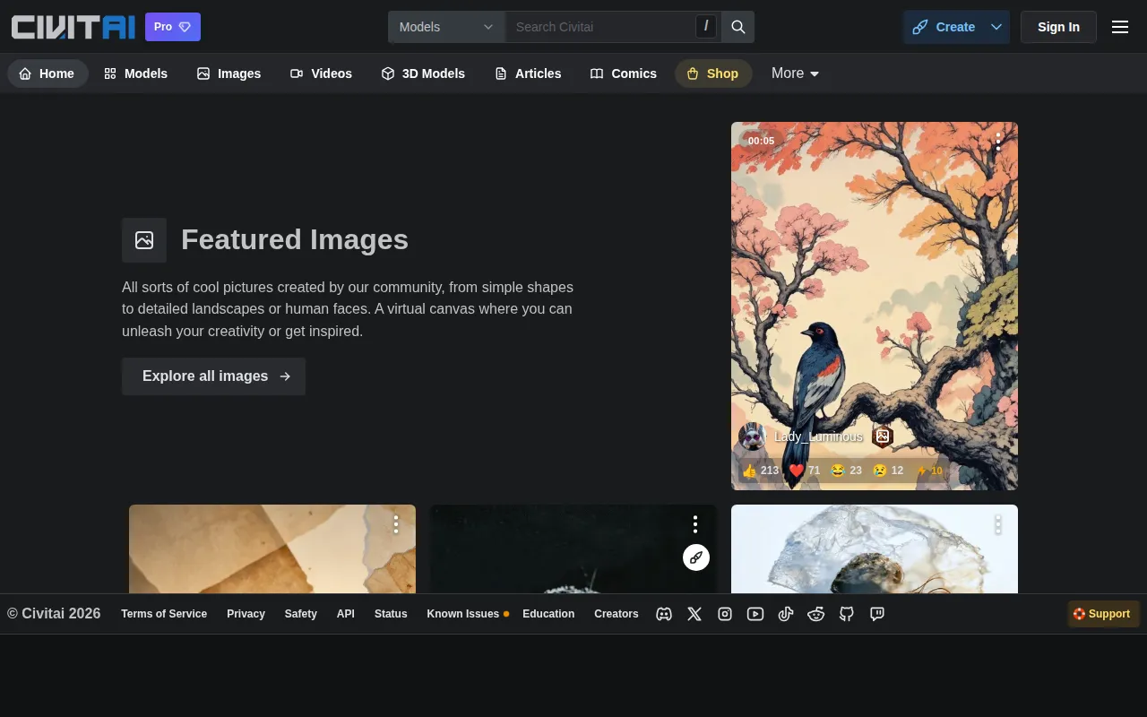Click the Sign In button
1147x717 pixels.
[x=1058, y=27]
